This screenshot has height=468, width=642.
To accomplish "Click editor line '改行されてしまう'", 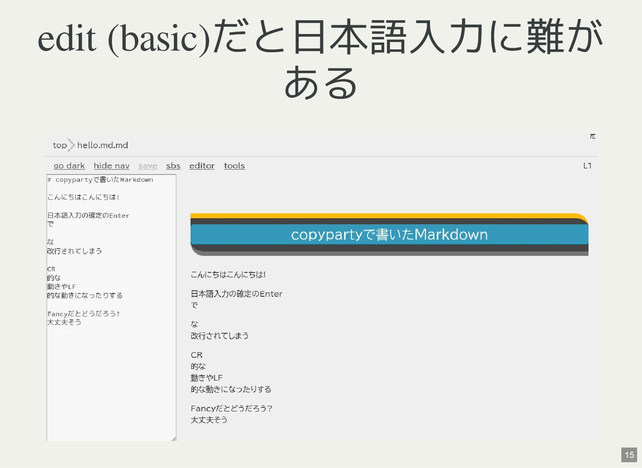I will (x=75, y=251).
